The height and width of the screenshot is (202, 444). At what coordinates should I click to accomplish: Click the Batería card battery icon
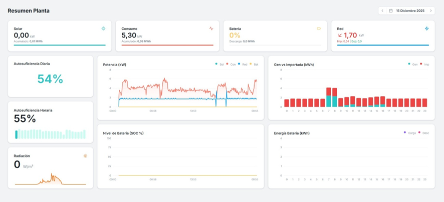(319, 28)
